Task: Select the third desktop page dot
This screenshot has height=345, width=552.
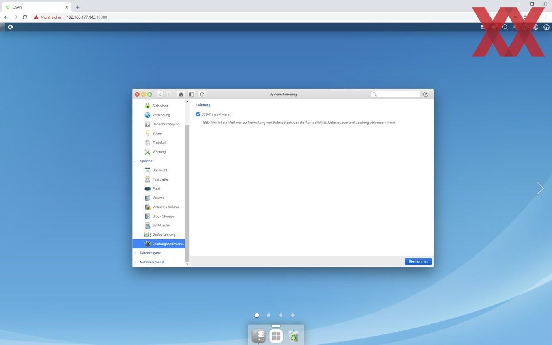Action: pos(281,315)
